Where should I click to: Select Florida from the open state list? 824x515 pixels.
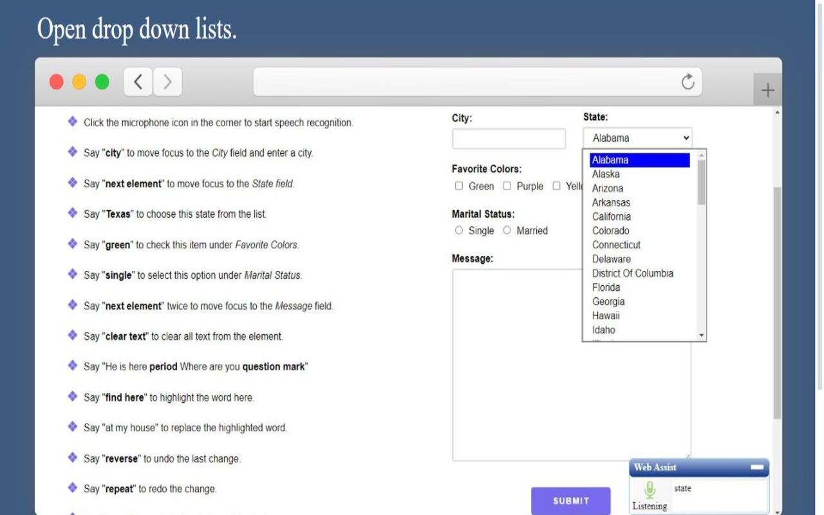point(606,287)
